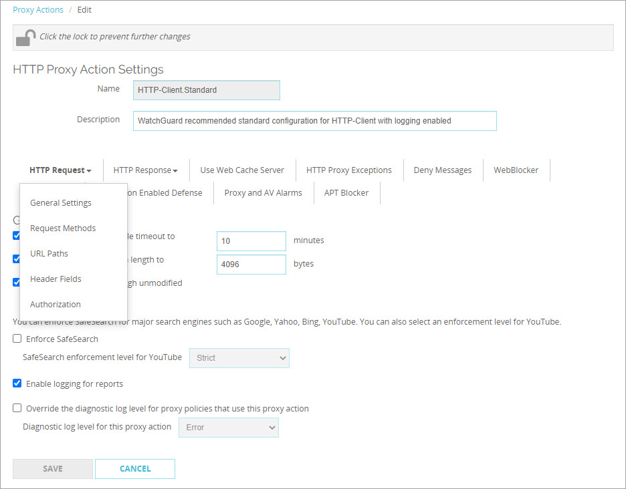The width and height of the screenshot is (626, 489).
Task: Select General Settings from the menu
Action: (61, 202)
